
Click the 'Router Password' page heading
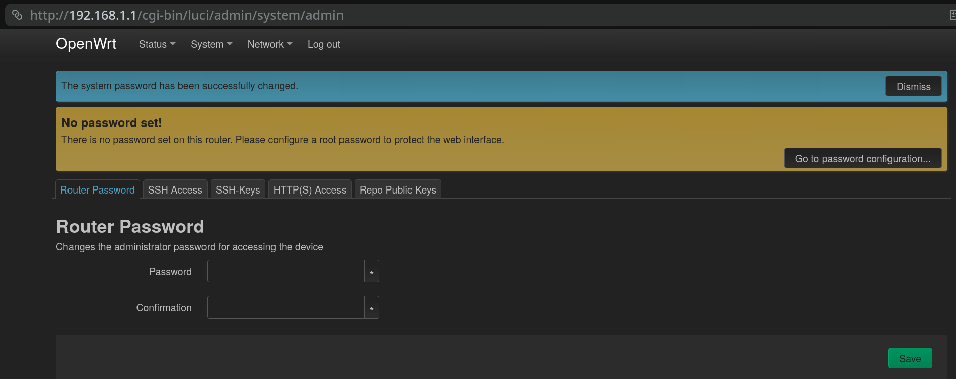click(130, 227)
